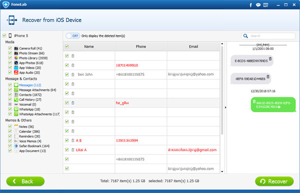Click the Camera Roll icon

coord(16,48)
